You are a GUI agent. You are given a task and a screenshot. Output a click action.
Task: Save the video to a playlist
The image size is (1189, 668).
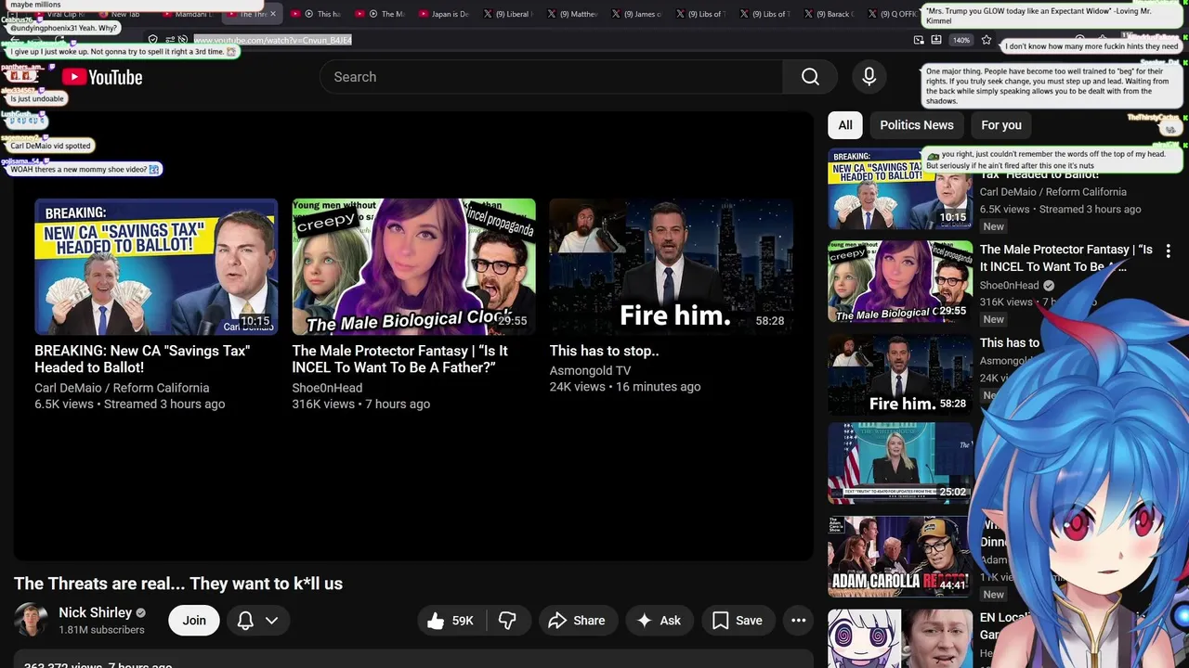[x=738, y=621]
